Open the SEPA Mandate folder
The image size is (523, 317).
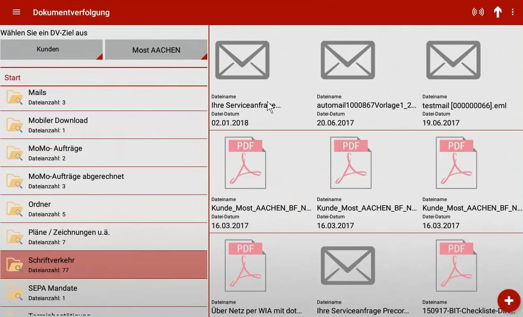(104, 293)
